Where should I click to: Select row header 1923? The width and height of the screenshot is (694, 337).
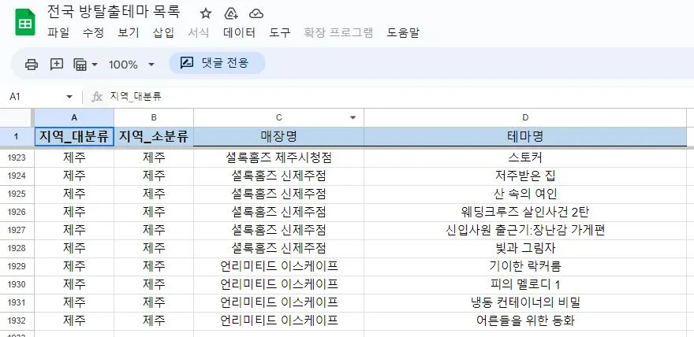[x=17, y=158]
